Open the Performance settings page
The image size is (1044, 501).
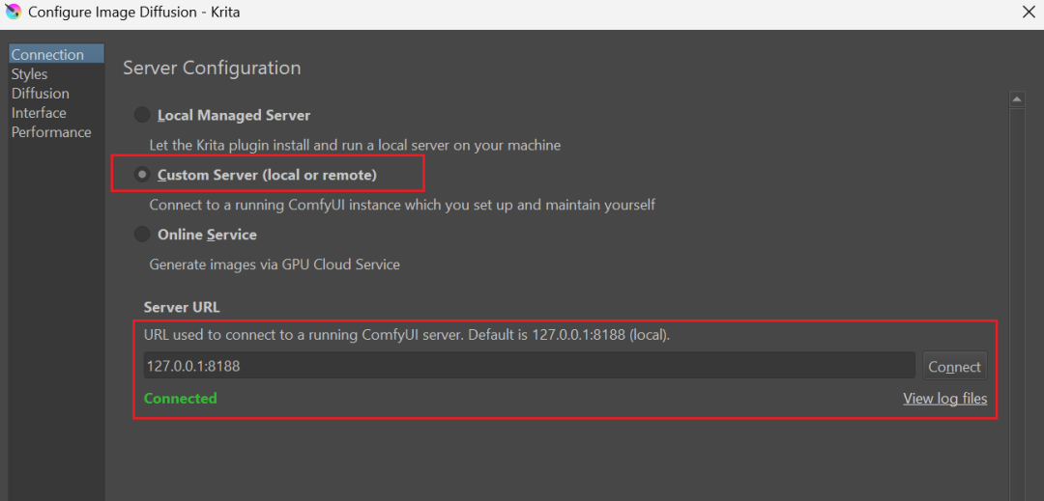51,131
